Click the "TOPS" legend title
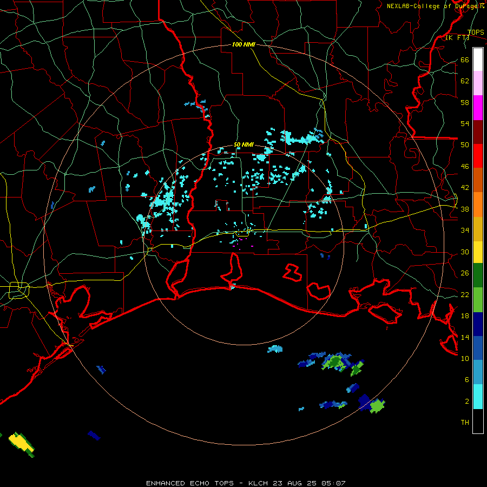The height and width of the screenshot is (487, 487). pos(476,32)
